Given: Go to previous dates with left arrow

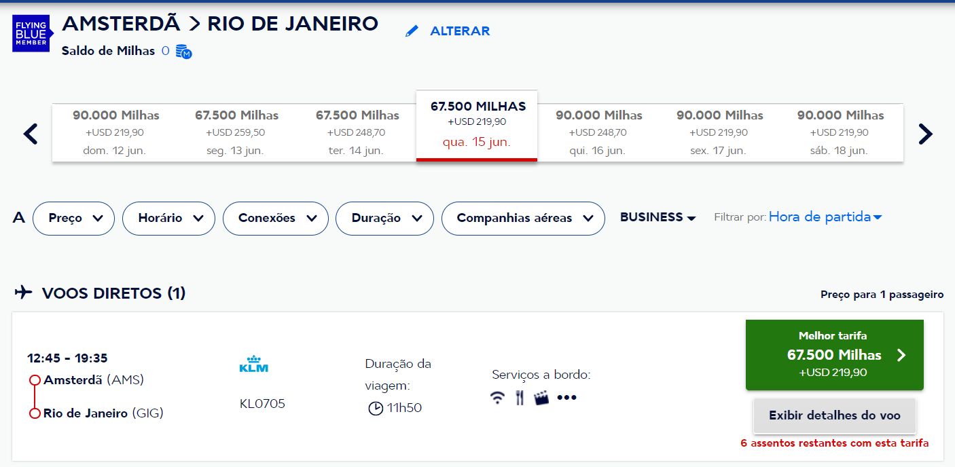Looking at the screenshot, I should (x=31, y=134).
